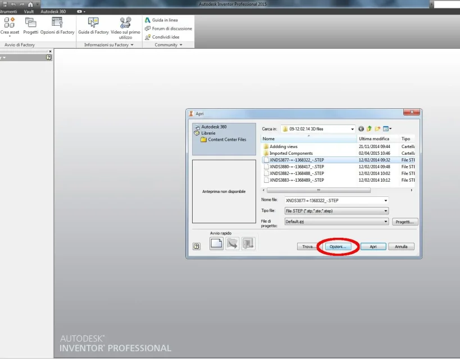The height and width of the screenshot is (359, 460).
Task: Click the horizontal scrollbar in file list
Action: (318, 190)
